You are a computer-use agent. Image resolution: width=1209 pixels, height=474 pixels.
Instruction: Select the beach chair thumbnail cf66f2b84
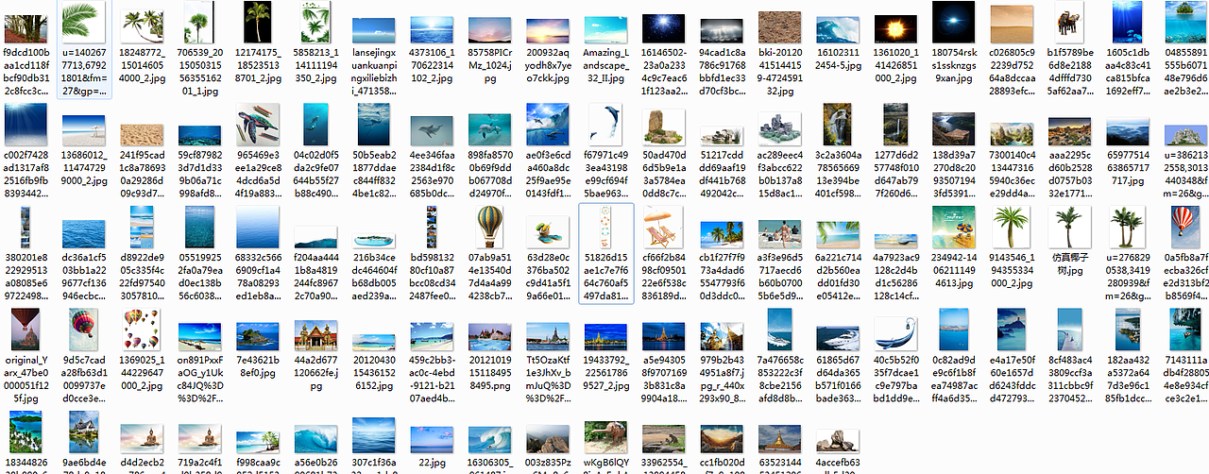(x=664, y=227)
